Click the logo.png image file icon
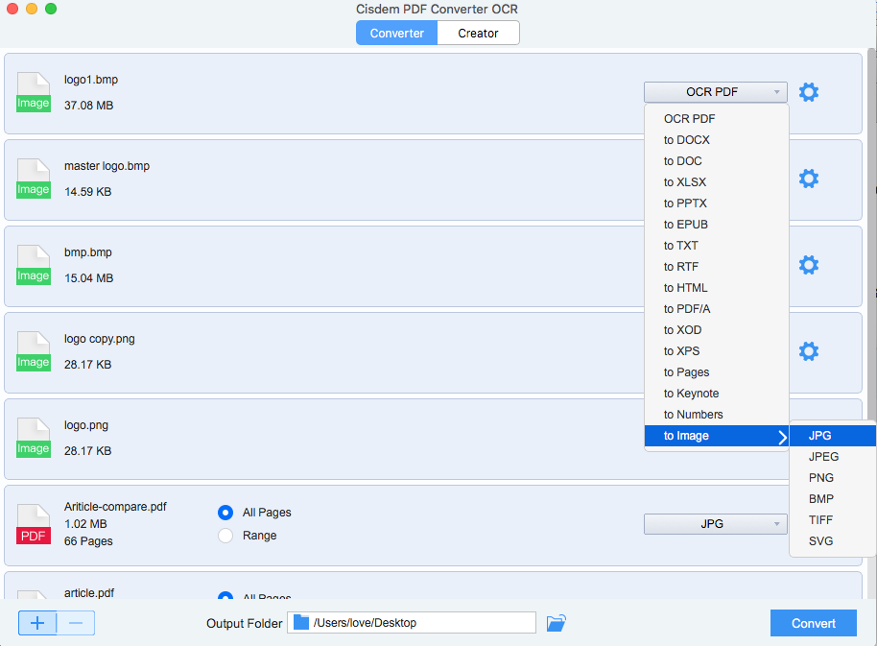This screenshot has width=877, height=646. coord(34,438)
